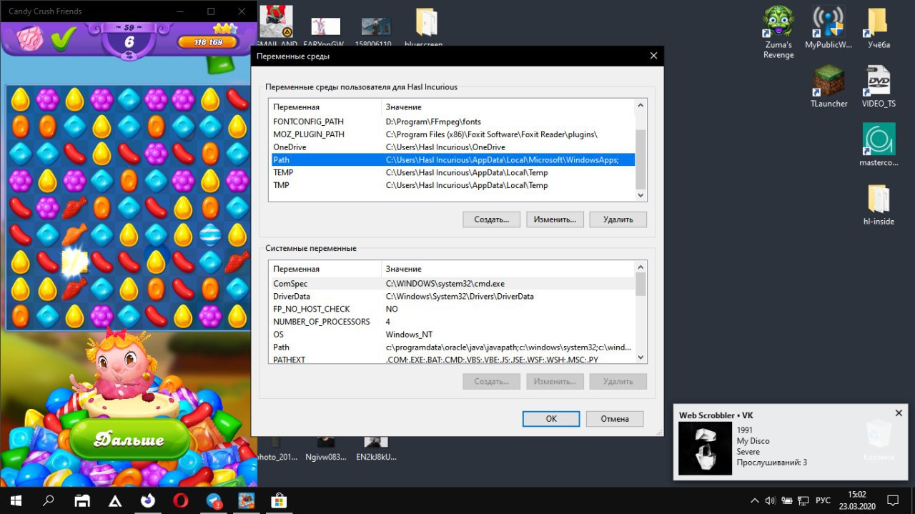This screenshot has width=915, height=514.
Task: Select Zuma's Revenge desktop shortcut
Action: click(x=778, y=33)
